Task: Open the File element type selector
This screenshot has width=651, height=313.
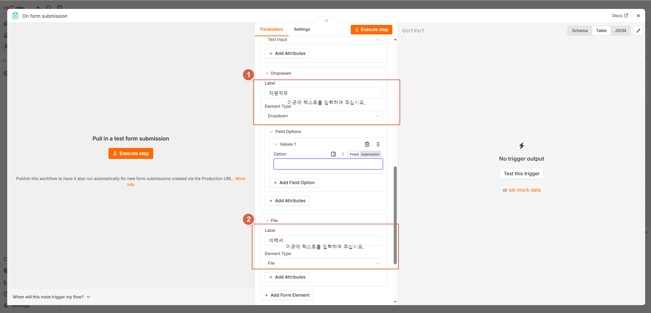Action: pos(323,263)
